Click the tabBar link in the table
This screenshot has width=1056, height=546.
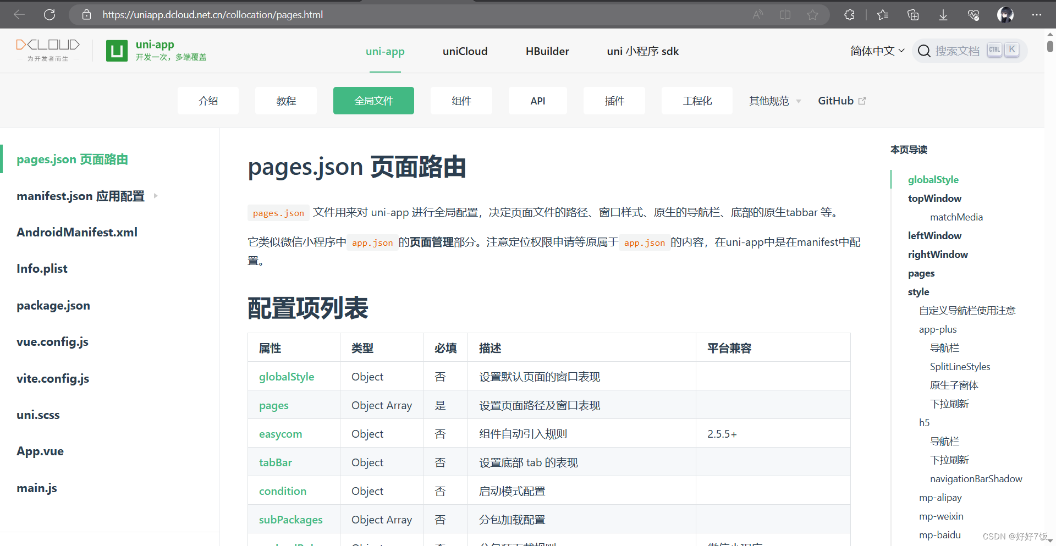coord(275,462)
